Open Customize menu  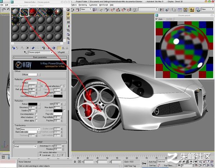pyautogui.click(x=93, y=5)
